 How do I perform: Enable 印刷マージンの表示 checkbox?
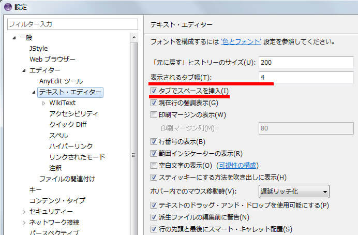click(153, 114)
